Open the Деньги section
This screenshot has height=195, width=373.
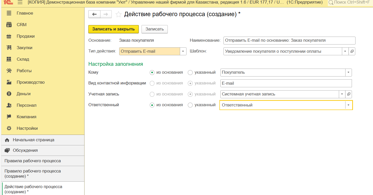pos(24,94)
